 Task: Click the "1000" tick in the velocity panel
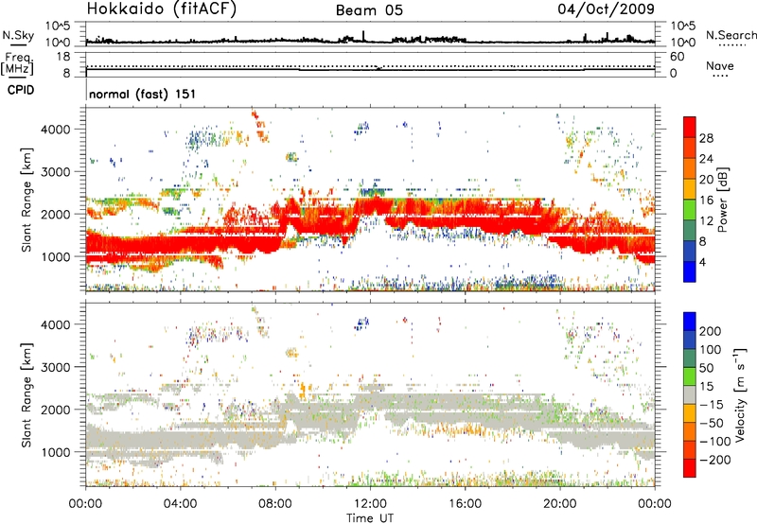click(56, 452)
